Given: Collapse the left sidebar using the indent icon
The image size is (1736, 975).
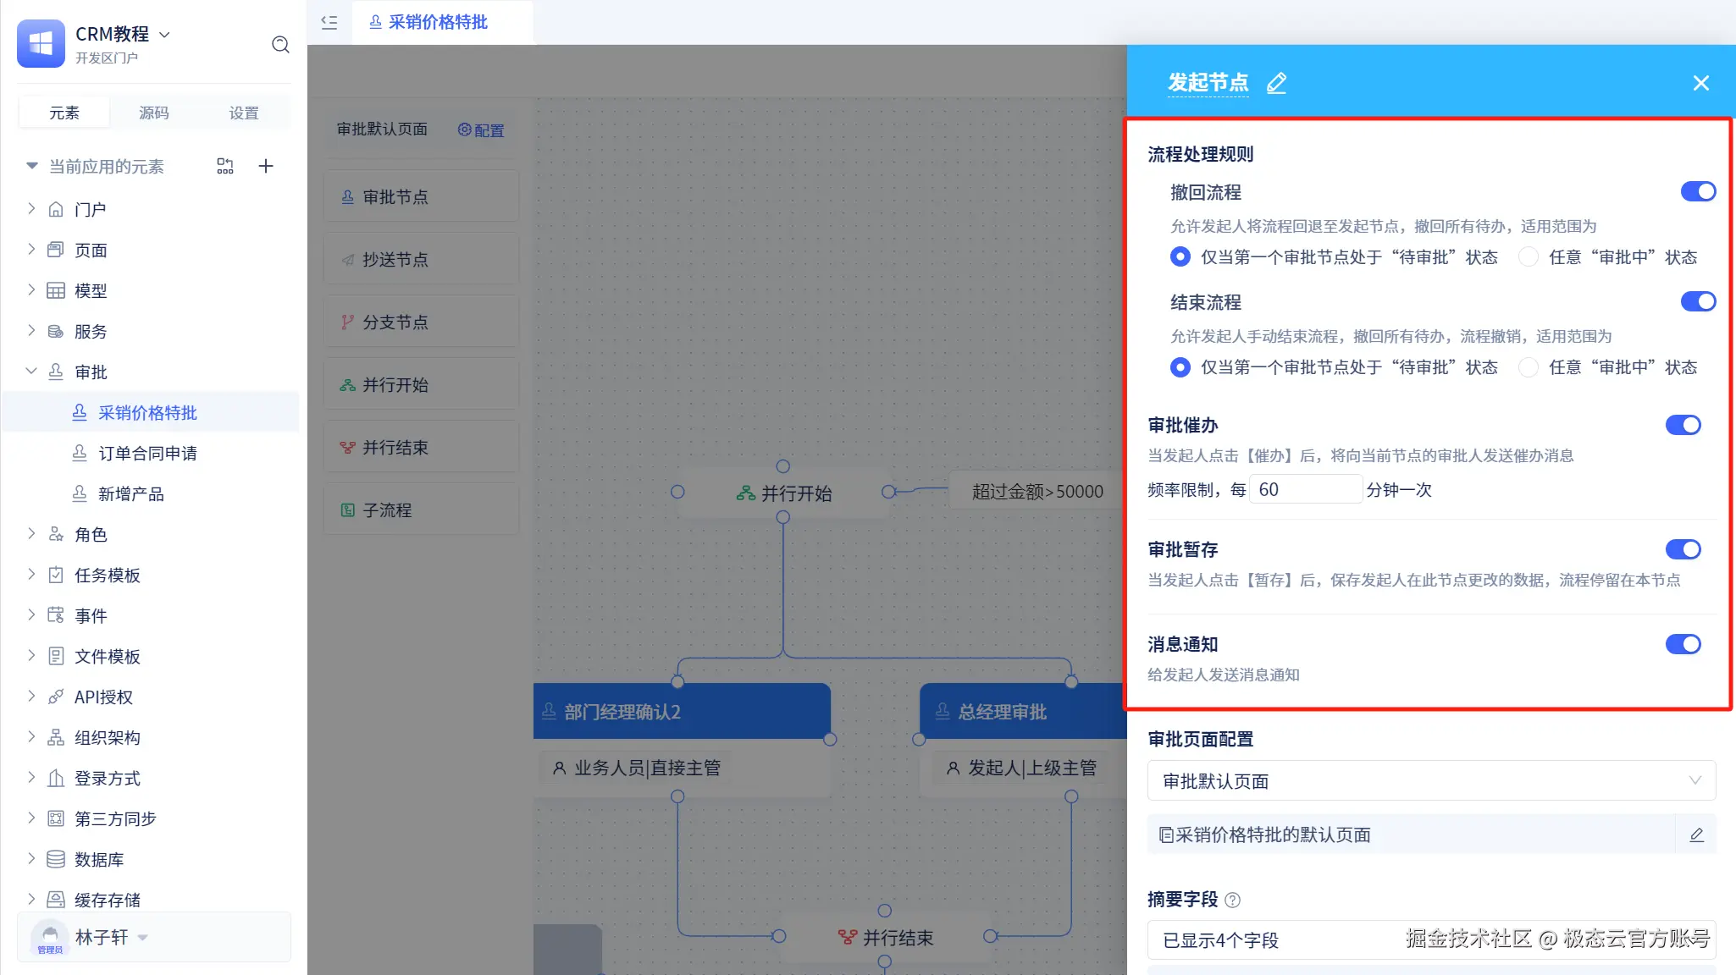Looking at the screenshot, I should [x=329, y=23].
